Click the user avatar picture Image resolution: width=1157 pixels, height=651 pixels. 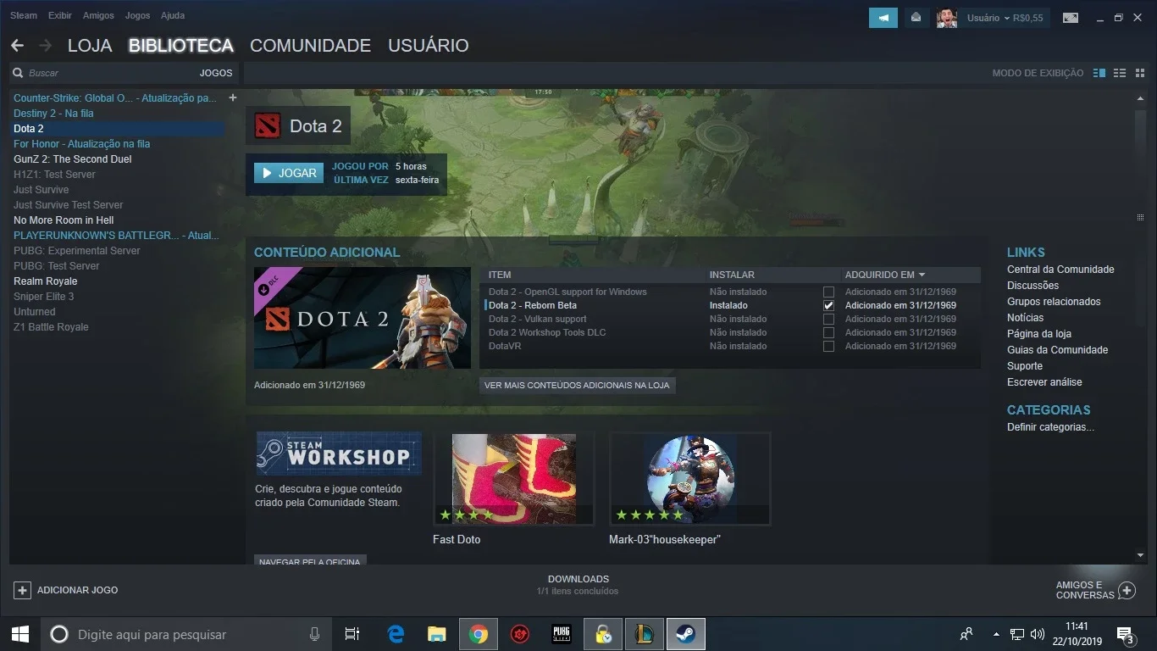point(947,18)
